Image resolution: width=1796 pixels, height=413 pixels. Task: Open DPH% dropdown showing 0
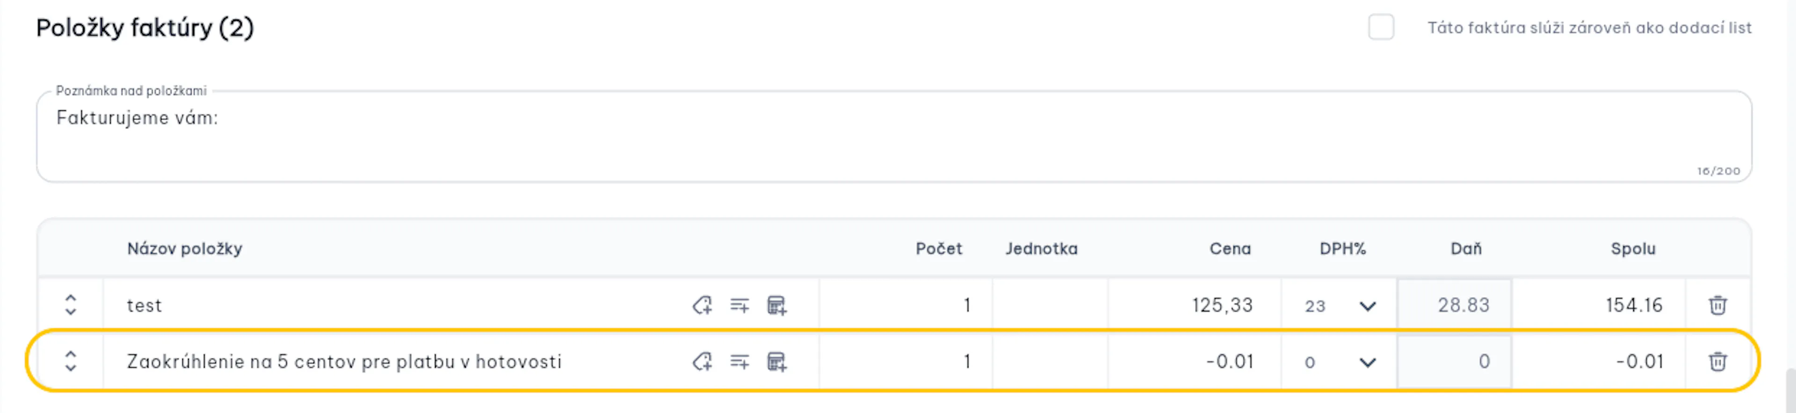[1339, 362]
